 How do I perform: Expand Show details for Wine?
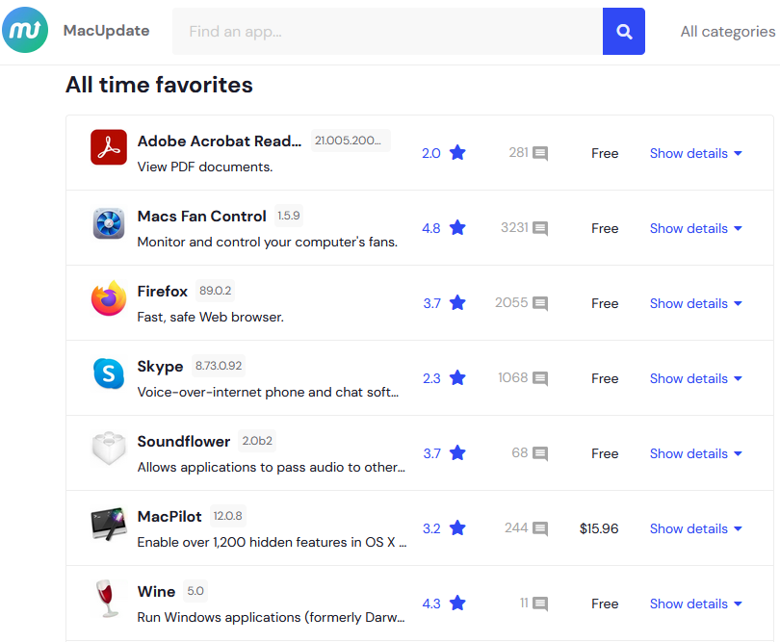pyautogui.click(x=696, y=603)
